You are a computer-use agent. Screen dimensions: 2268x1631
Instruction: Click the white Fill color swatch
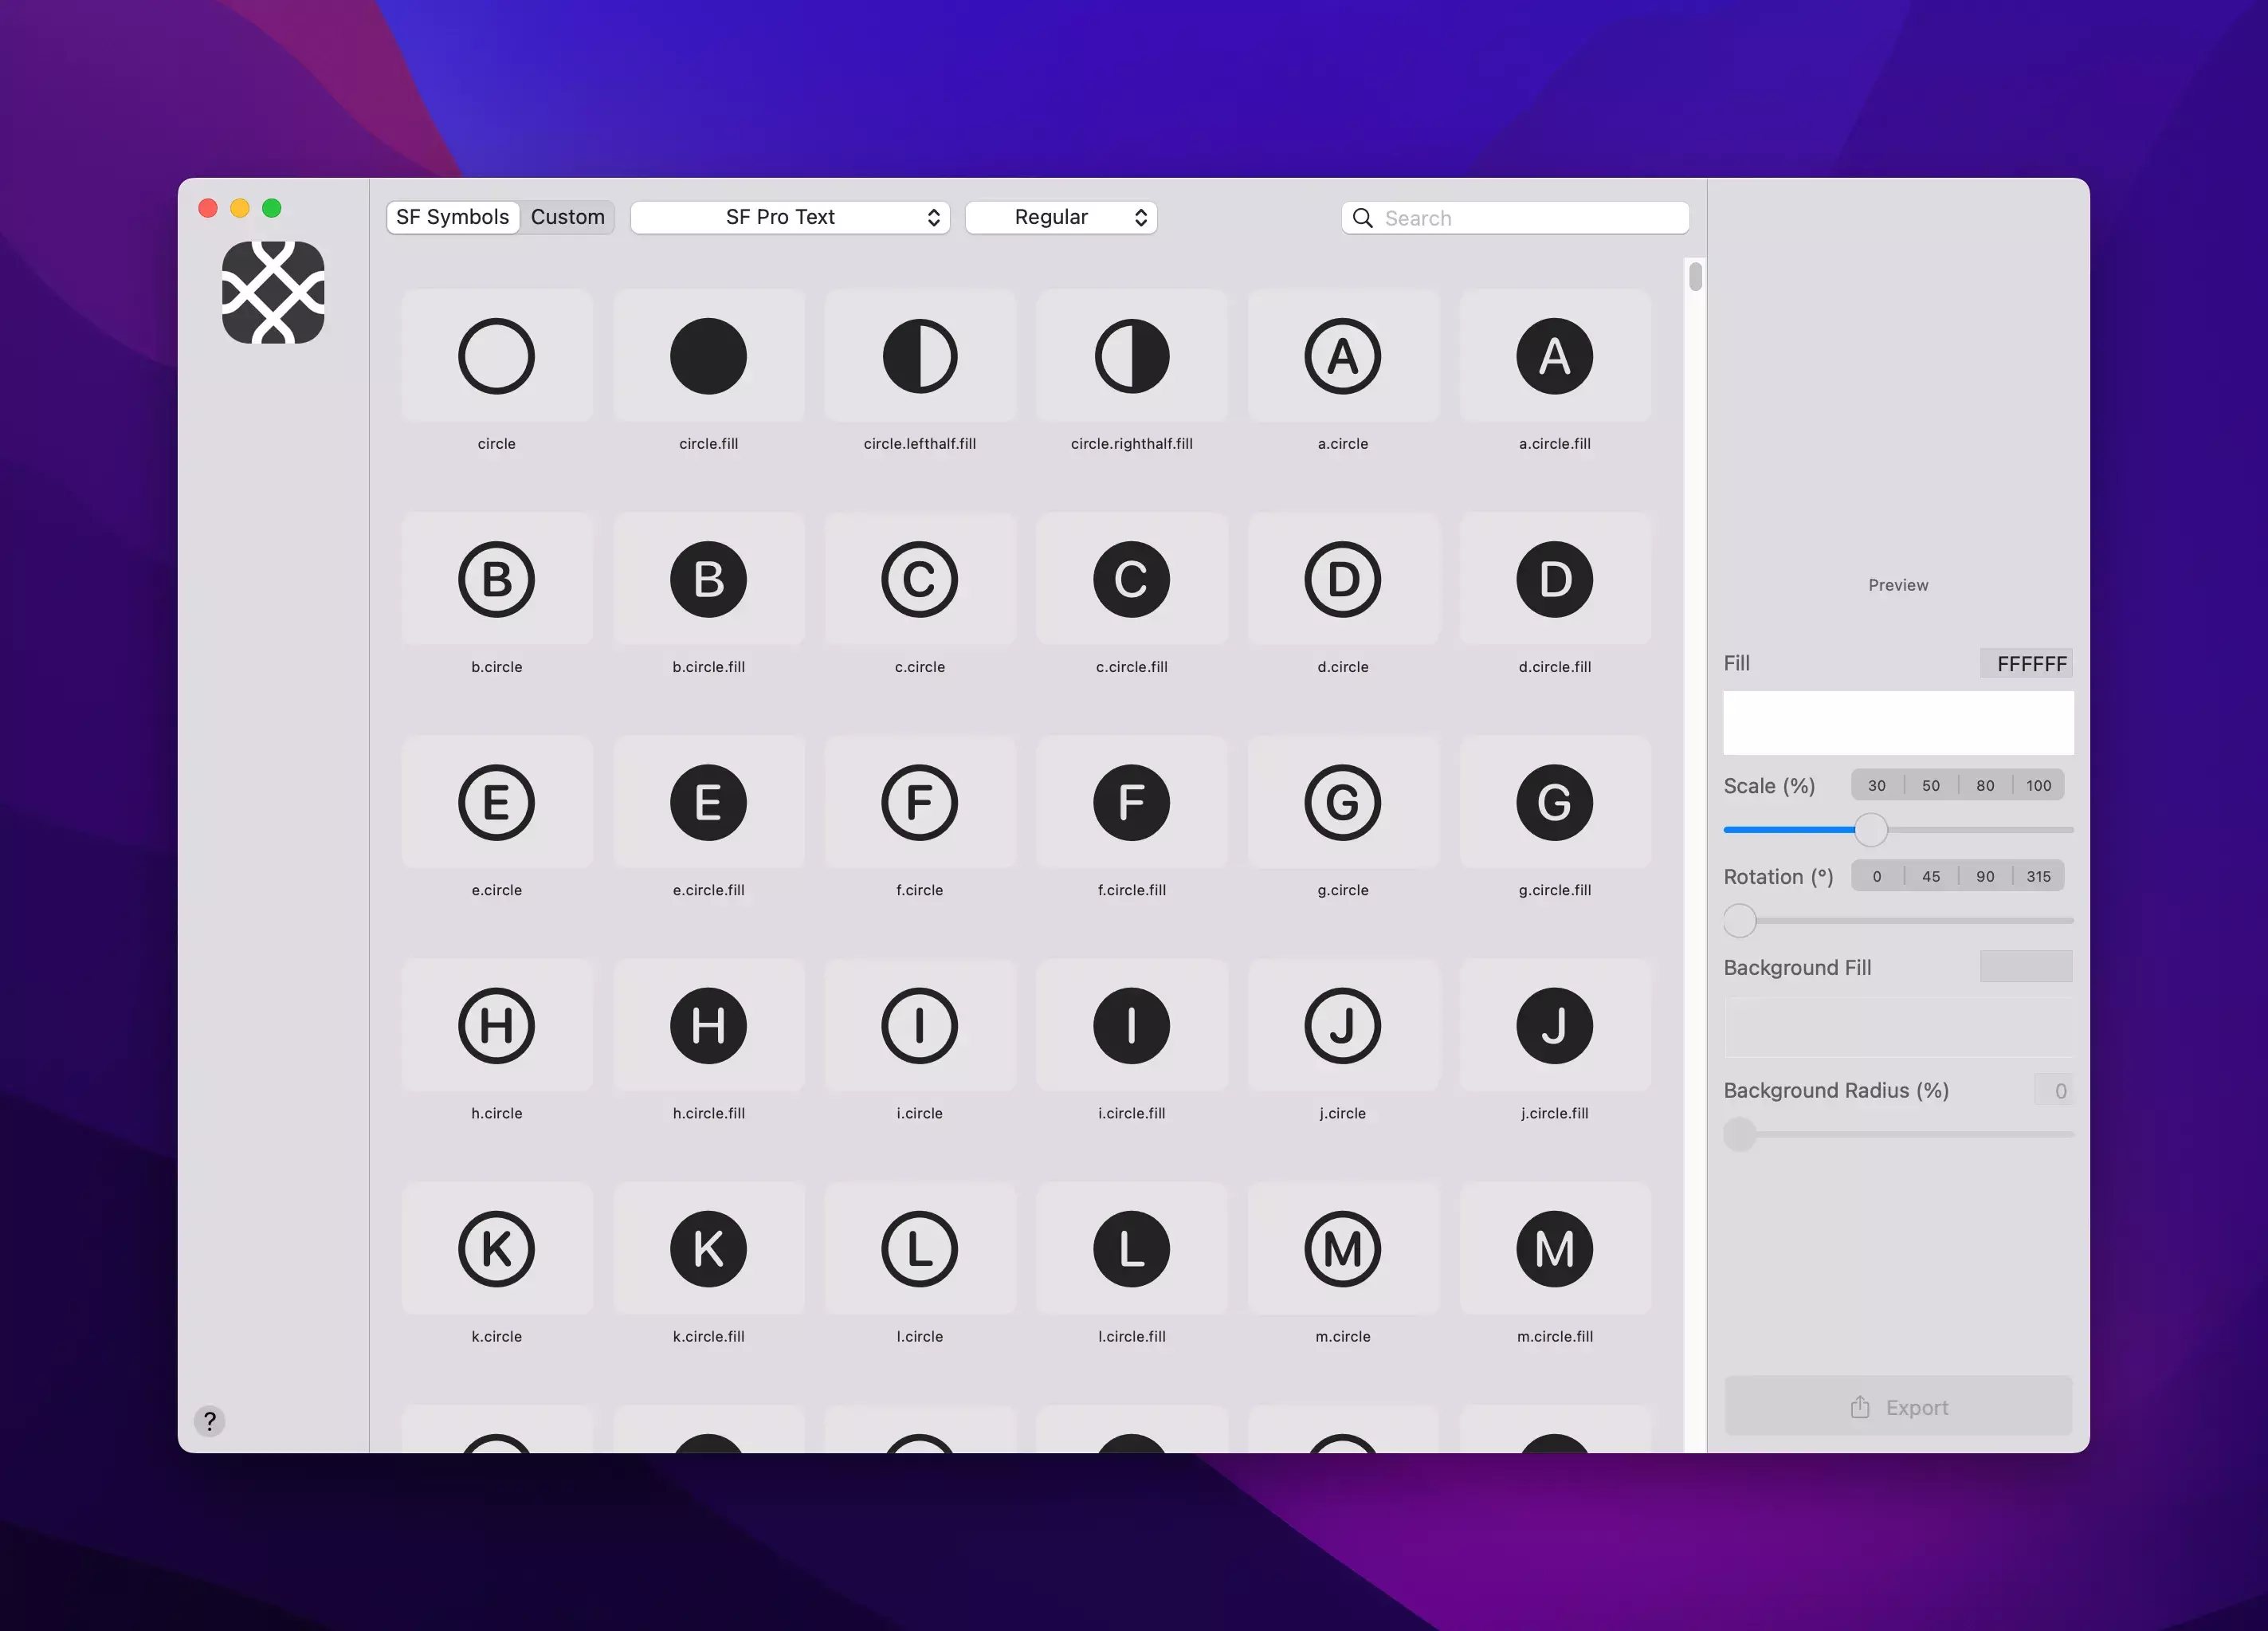[x=1897, y=722]
